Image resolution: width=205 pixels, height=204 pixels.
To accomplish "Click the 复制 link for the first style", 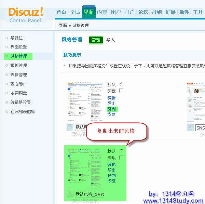I will coord(111,109).
